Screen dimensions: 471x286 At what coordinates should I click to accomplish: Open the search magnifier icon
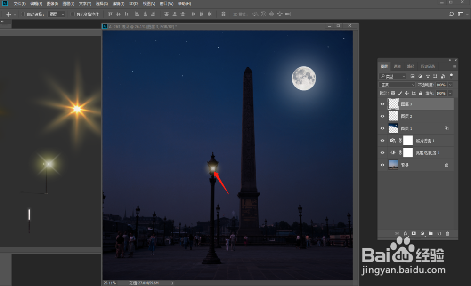coord(451,14)
